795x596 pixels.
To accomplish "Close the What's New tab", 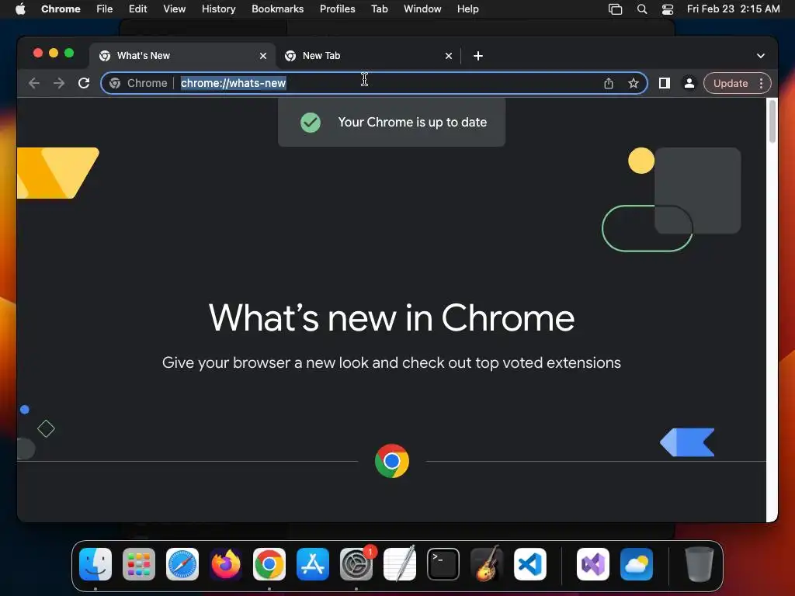I will click(263, 56).
